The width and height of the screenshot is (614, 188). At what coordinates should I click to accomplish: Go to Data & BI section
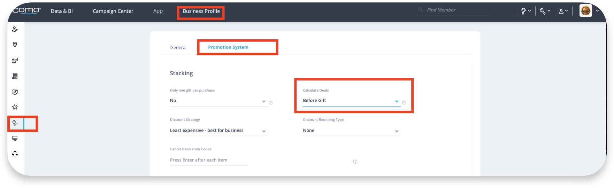coord(62,11)
